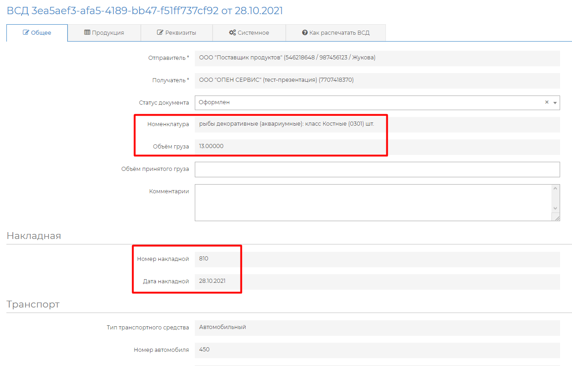Image resolution: width=572 pixels, height=366 pixels.
Task: Click the Тип транспортного средства field
Action: pyautogui.click(x=377, y=328)
